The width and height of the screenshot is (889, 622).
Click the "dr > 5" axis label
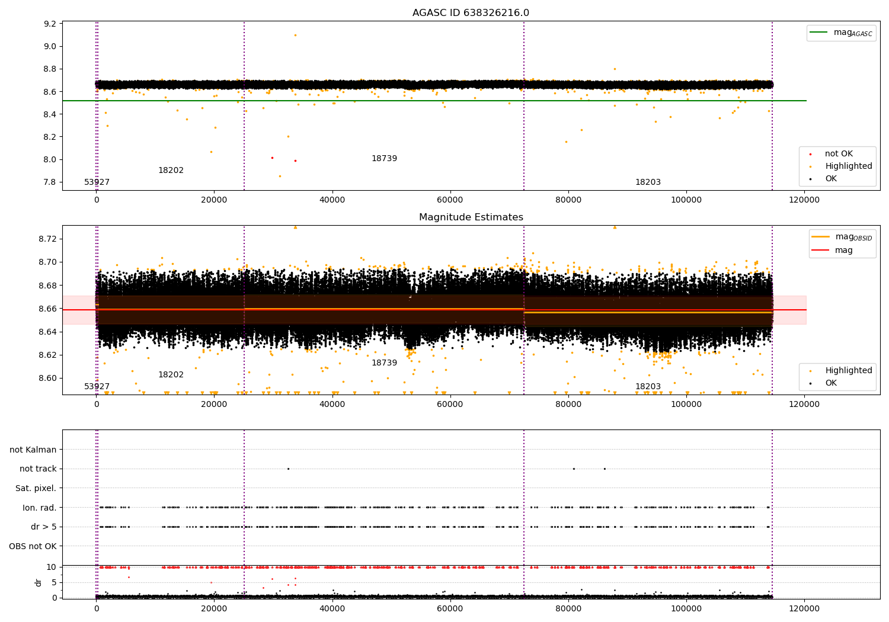(x=44, y=527)
